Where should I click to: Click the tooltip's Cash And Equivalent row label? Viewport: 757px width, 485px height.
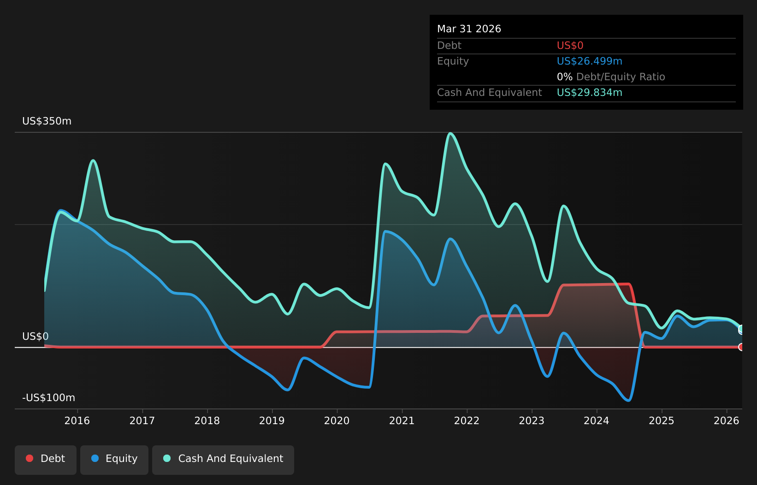click(490, 93)
